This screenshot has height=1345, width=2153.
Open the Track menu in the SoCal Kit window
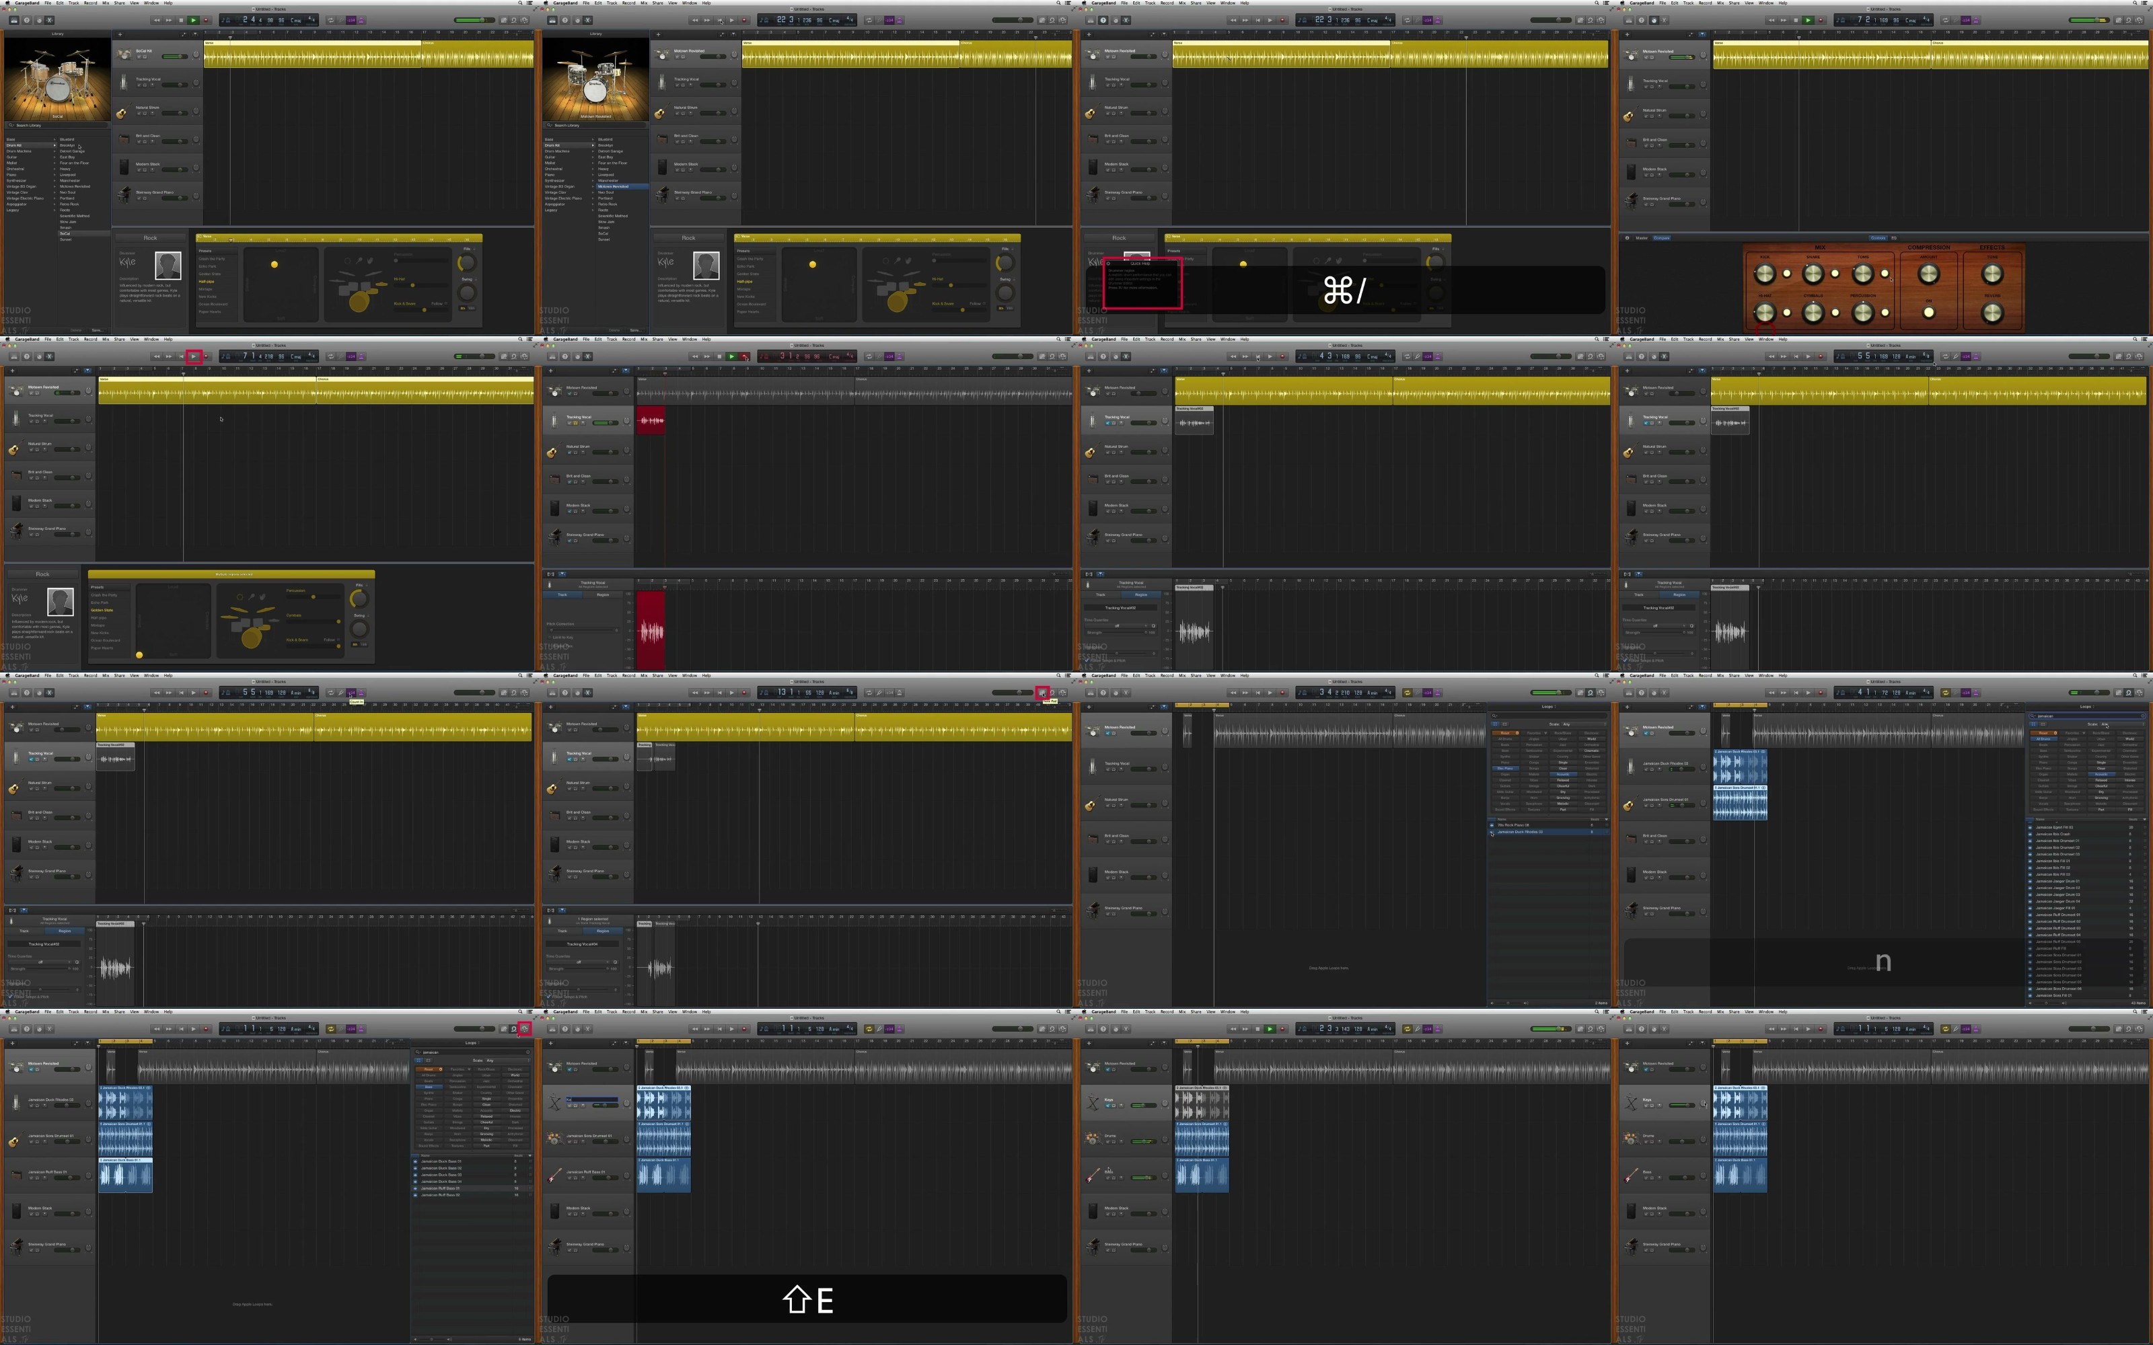74,3
